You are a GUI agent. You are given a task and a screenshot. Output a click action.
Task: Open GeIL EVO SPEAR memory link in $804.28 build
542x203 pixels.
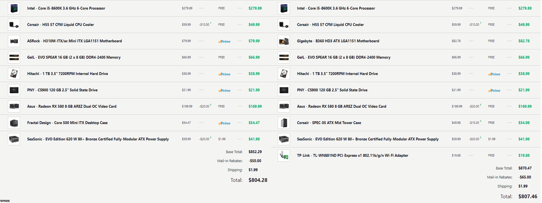[74, 58]
